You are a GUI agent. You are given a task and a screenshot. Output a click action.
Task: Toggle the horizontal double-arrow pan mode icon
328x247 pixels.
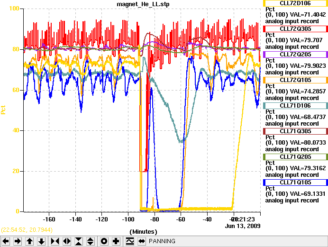tap(142, 241)
